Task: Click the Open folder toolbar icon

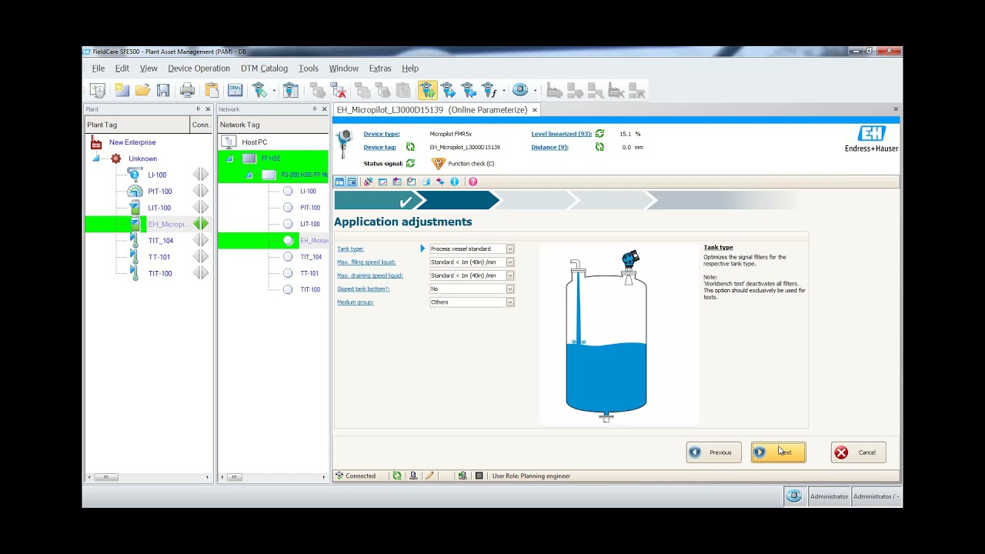Action: [x=142, y=90]
